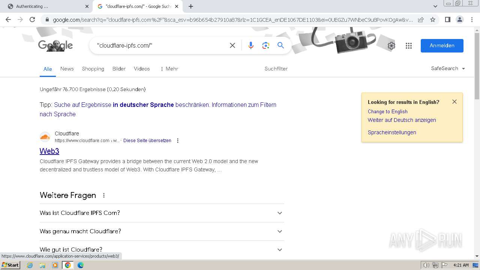Expand 'Was genau macht Cloudflare?' question
The image size is (480, 270).
click(162, 231)
